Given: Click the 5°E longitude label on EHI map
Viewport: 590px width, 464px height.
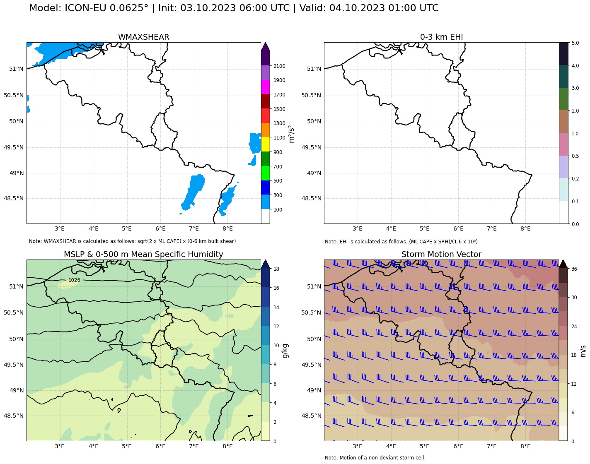Looking at the screenshot, I should pos(425,228).
